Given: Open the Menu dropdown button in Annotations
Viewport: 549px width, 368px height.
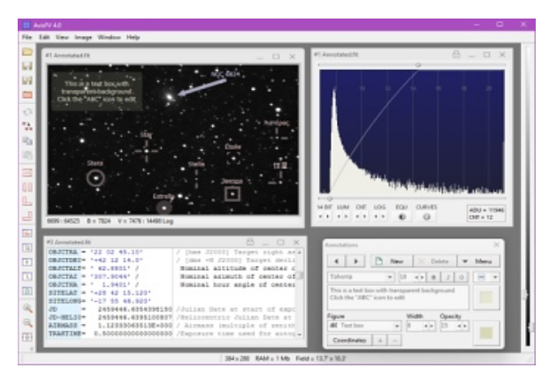Looking at the screenshot, I should 478,261.
